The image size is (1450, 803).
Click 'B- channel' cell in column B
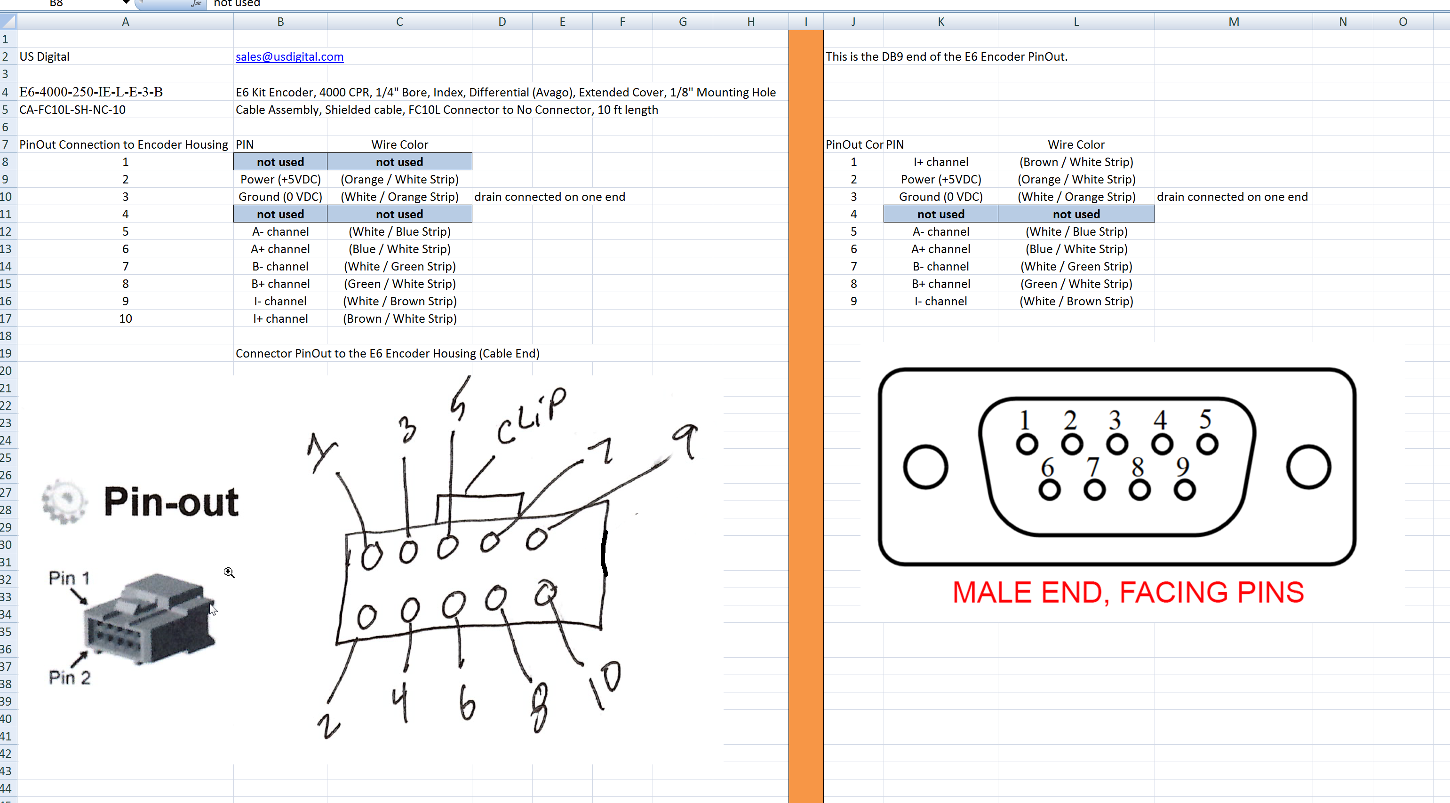(x=280, y=267)
